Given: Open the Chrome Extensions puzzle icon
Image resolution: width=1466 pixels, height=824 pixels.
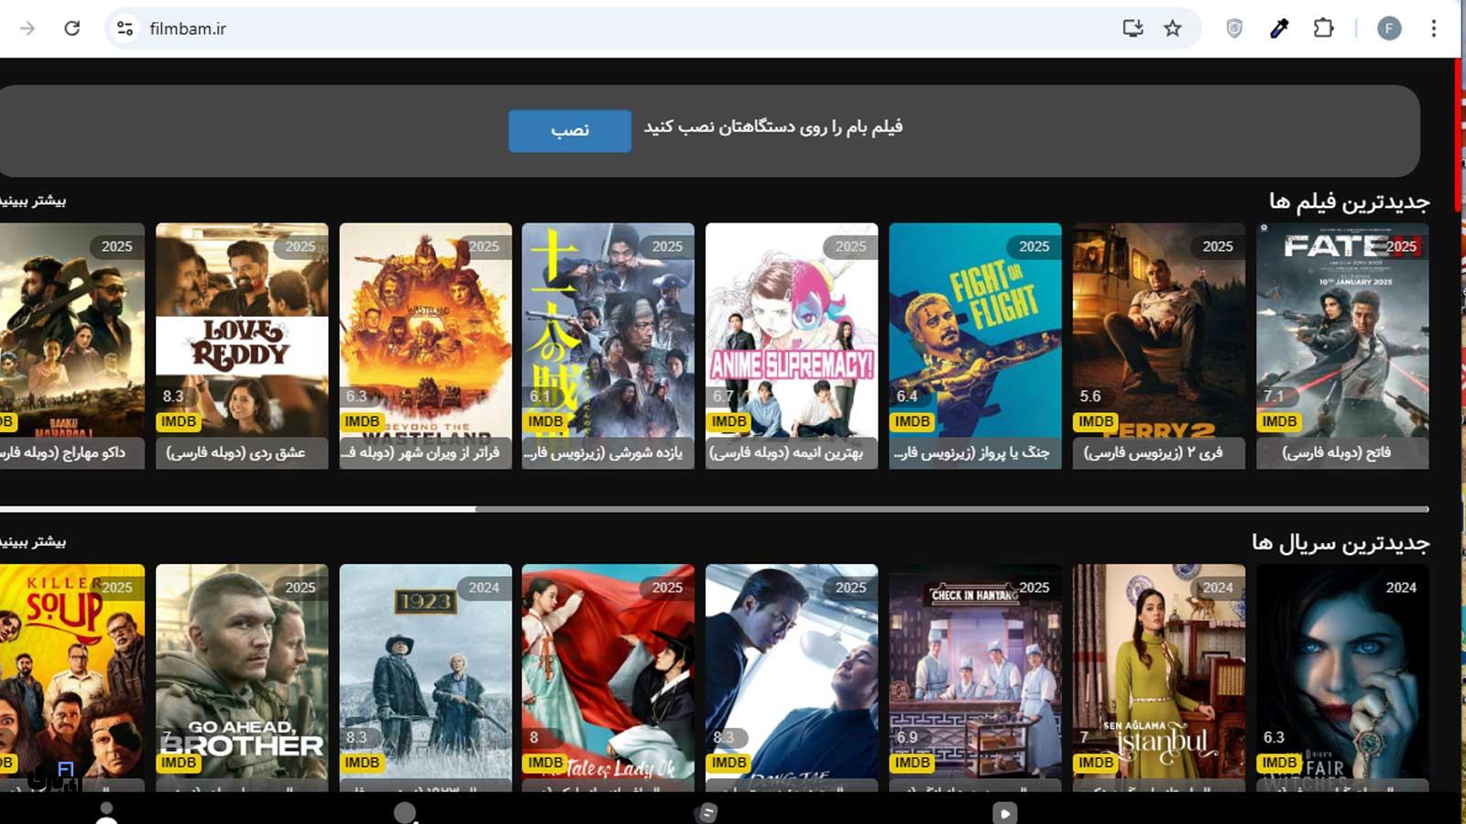Looking at the screenshot, I should pos(1323,27).
